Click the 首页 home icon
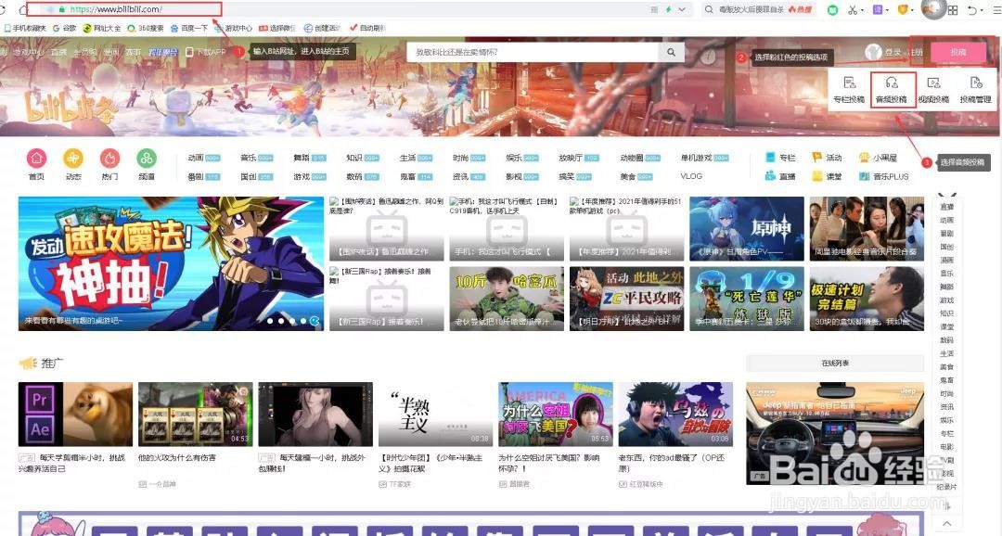 36,158
